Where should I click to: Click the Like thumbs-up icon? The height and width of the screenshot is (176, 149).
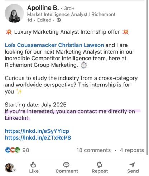[33, 165]
